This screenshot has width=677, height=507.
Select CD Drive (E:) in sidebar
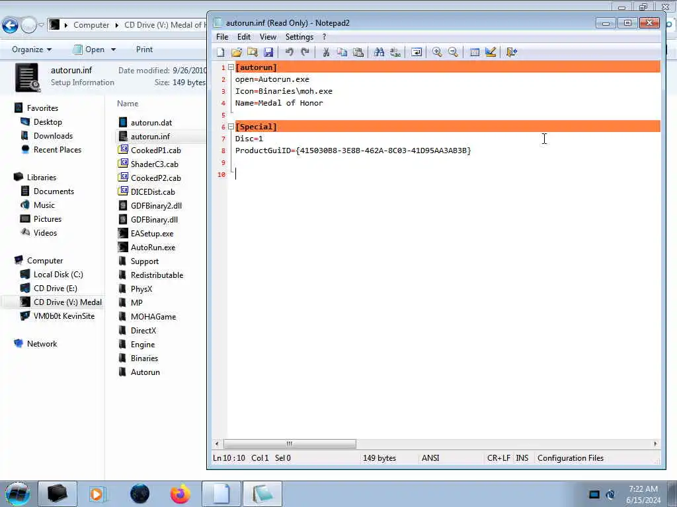[56, 288]
